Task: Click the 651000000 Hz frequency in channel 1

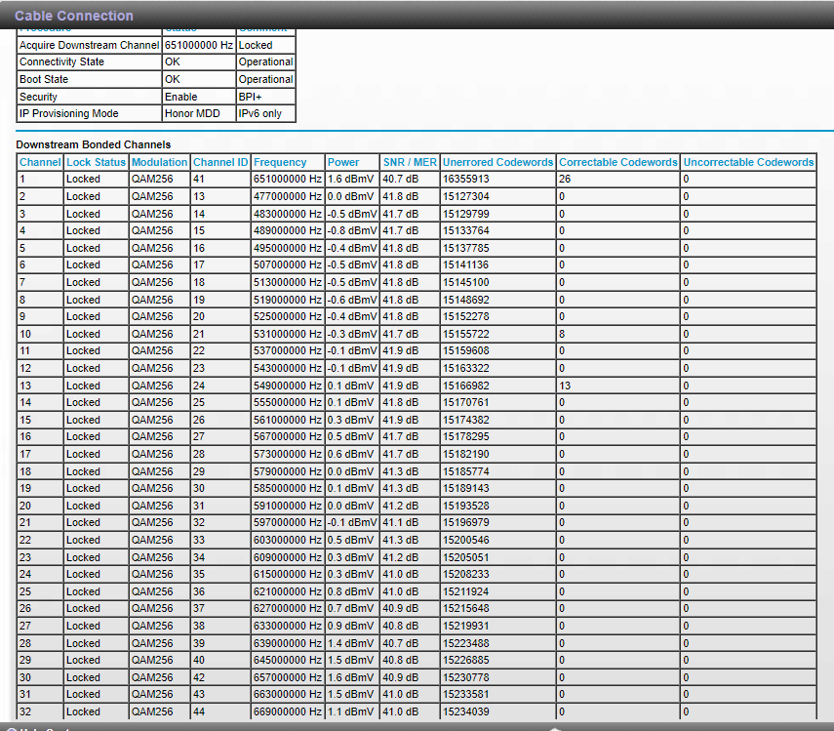Action: [x=287, y=180]
